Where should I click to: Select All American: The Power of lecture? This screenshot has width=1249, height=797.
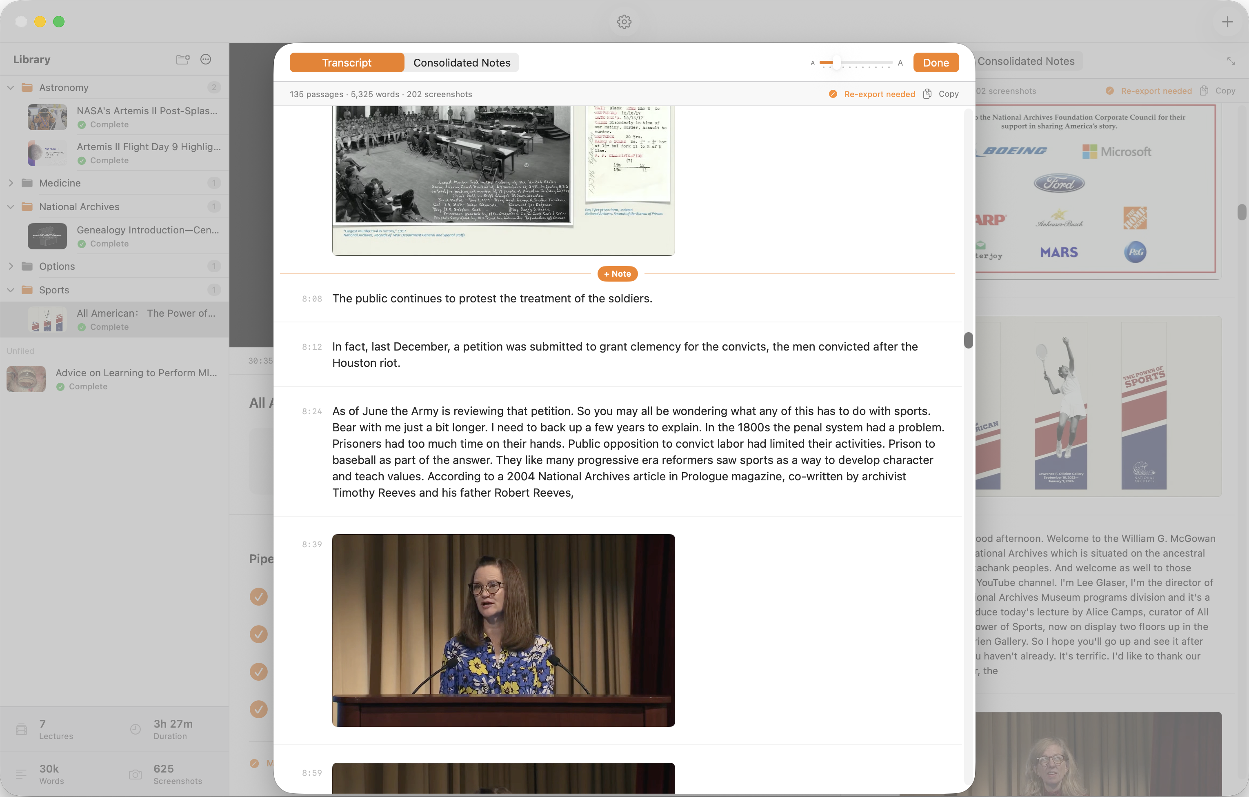click(x=115, y=320)
